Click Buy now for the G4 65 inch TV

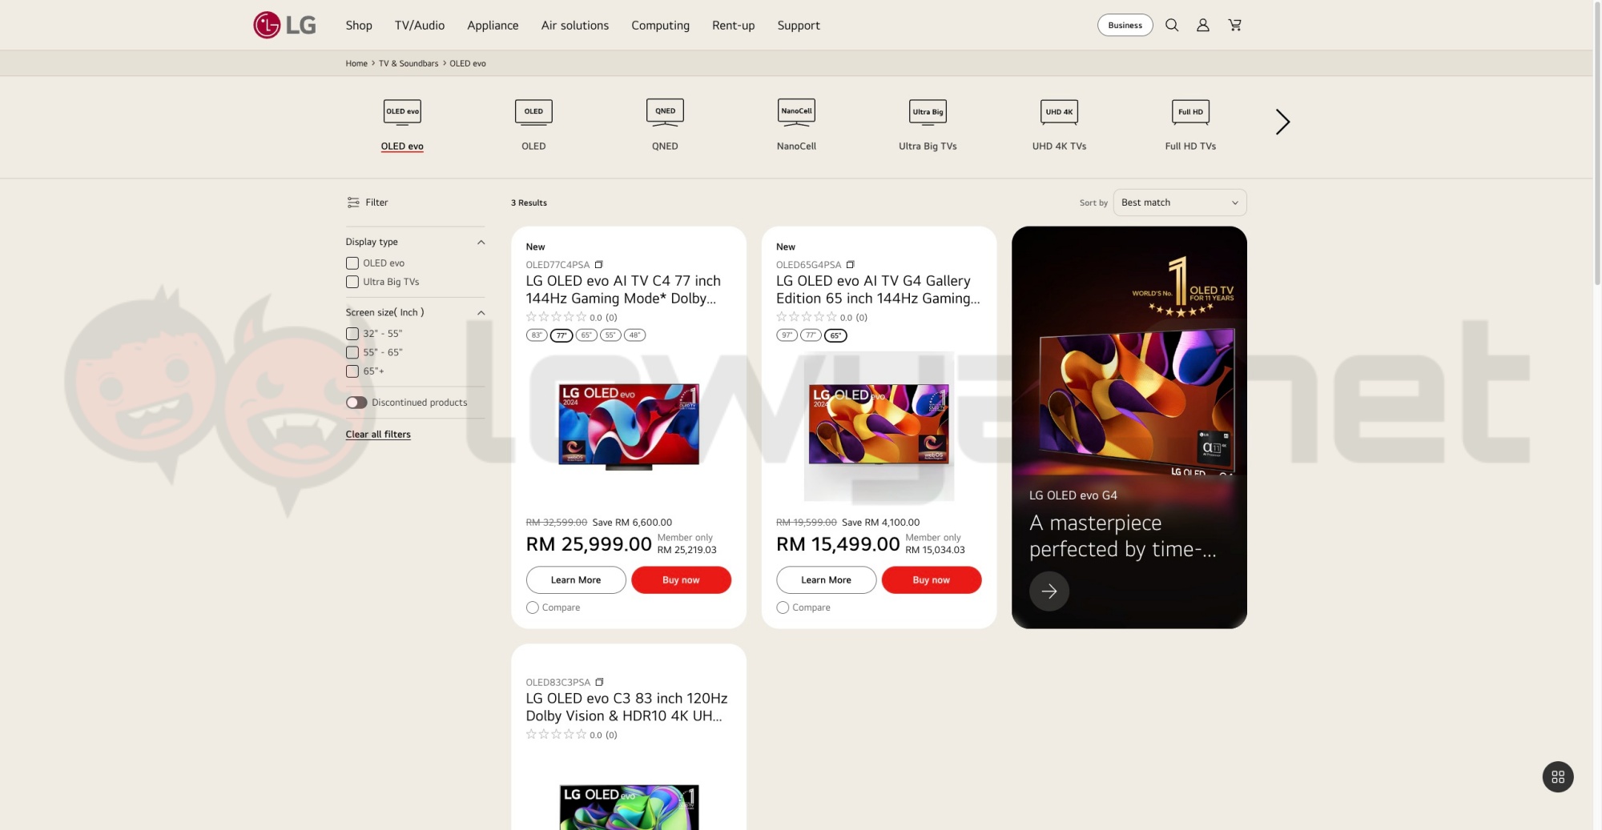932,580
